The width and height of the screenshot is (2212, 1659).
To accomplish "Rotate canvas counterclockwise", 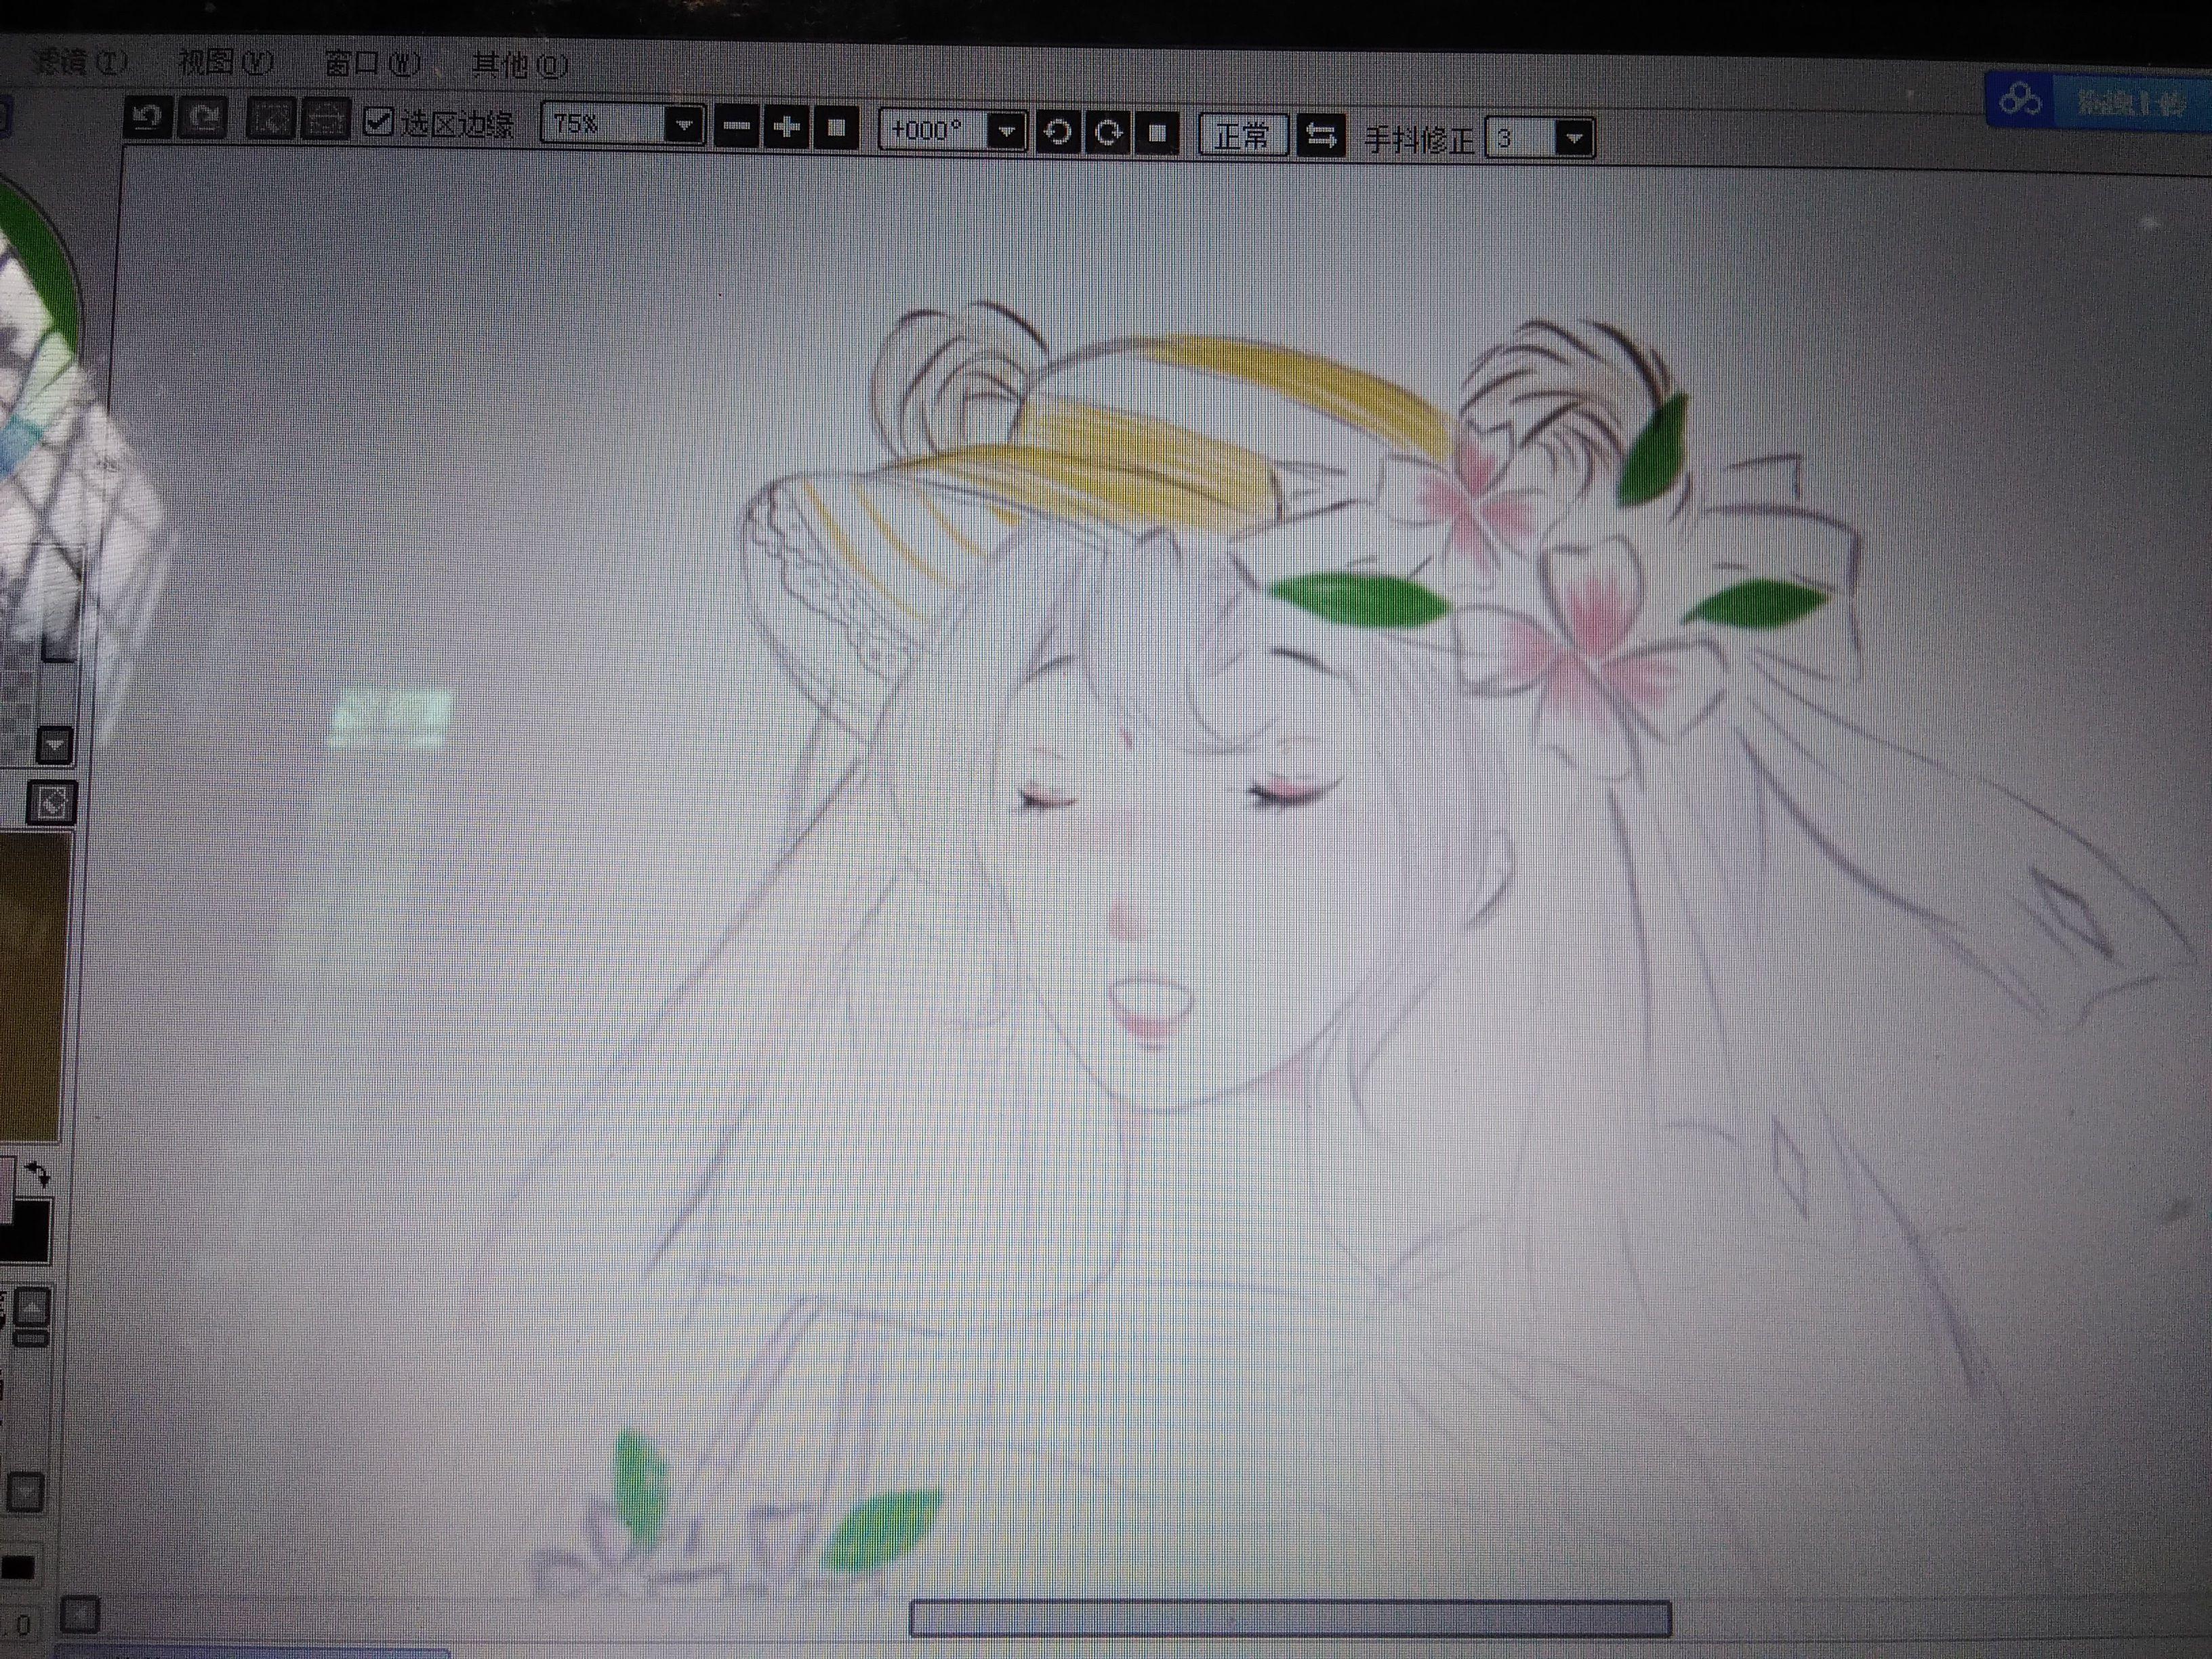I will pyautogui.click(x=1058, y=132).
